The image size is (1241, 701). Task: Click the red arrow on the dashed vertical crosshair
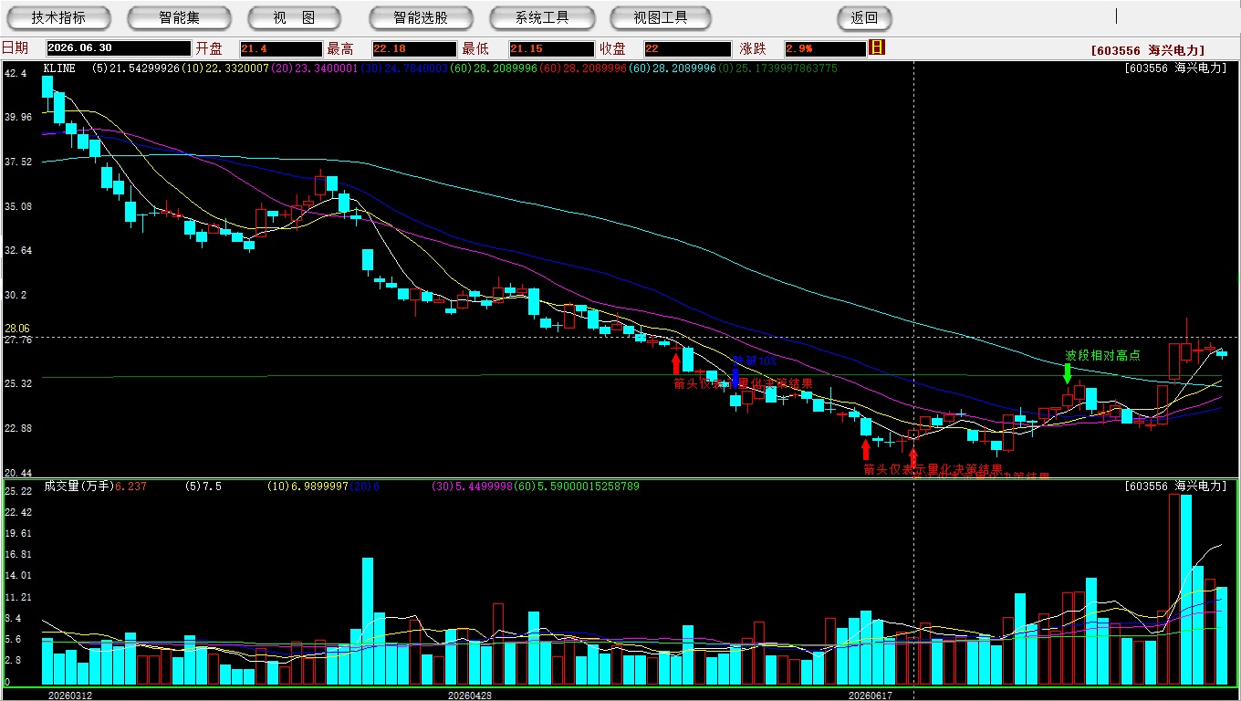tap(912, 457)
